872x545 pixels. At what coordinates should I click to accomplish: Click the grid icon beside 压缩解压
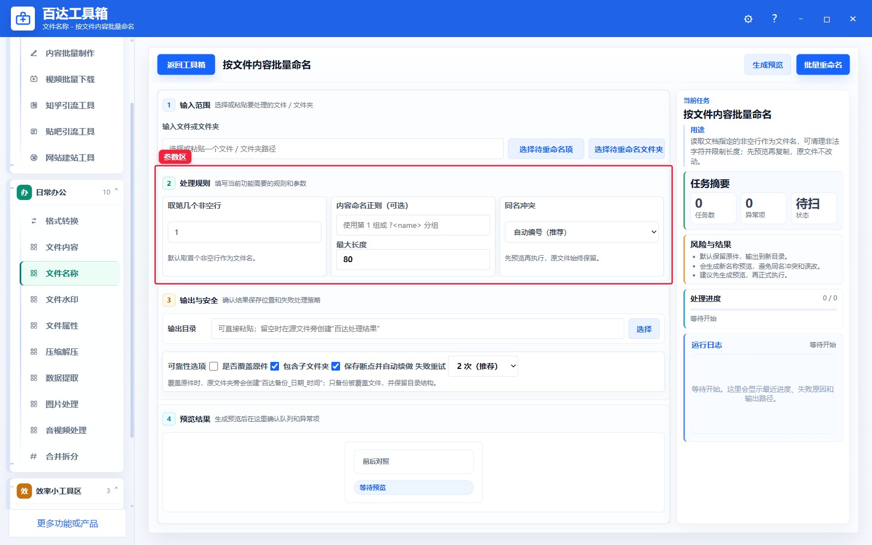tap(34, 352)
